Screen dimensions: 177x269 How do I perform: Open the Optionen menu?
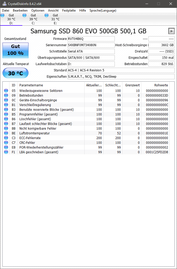tap(38, 10)
